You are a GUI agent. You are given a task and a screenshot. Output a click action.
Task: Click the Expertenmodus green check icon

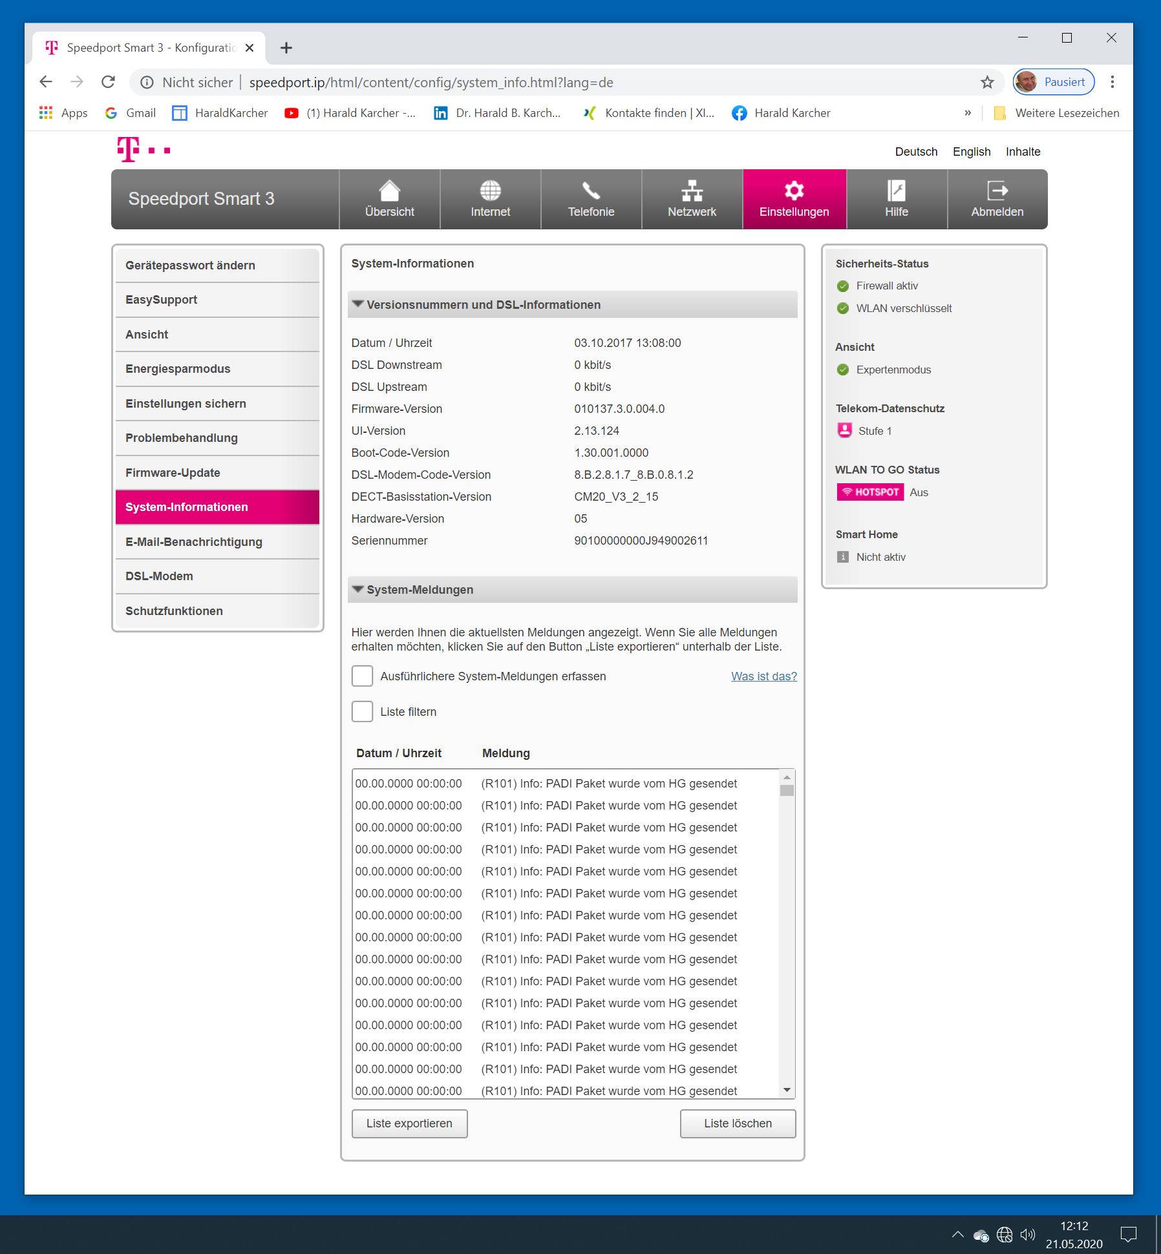pyautogui.click(x=842, y=370)
